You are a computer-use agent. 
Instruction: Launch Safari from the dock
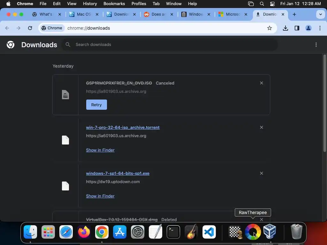pos(66,232)
